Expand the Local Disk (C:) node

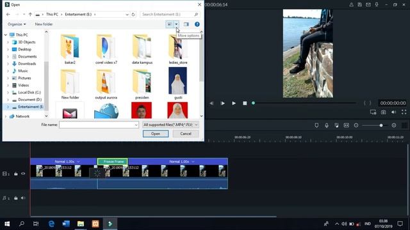point(8,92)
